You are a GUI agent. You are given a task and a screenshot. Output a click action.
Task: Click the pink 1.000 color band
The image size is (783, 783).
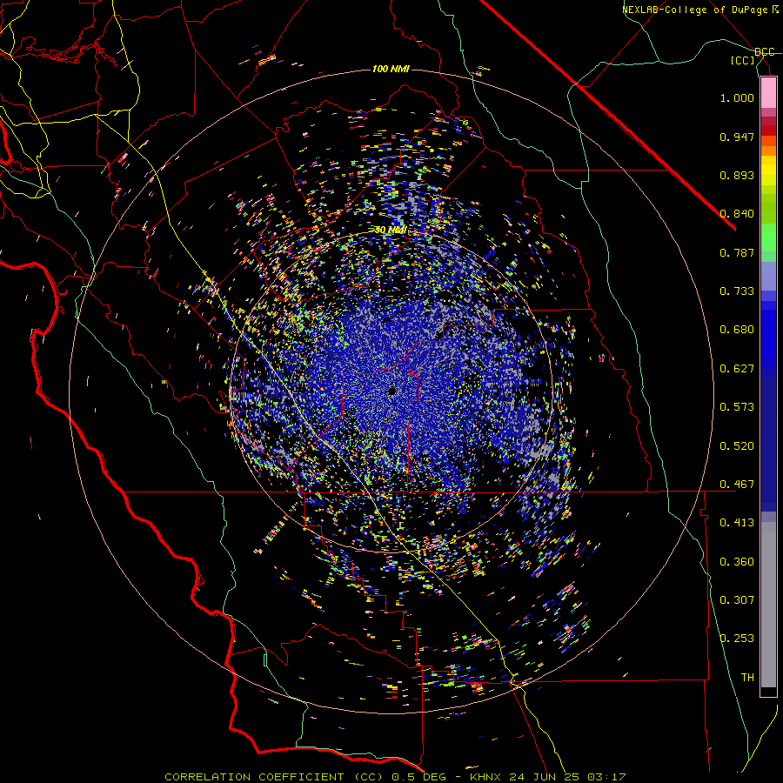click(x=768, y=93)
